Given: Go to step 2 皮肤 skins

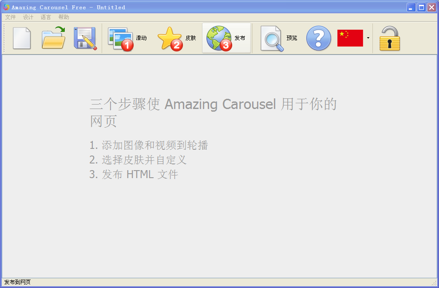Looking at the screenshot, I should pyautogui.click(x=177, y=38).
